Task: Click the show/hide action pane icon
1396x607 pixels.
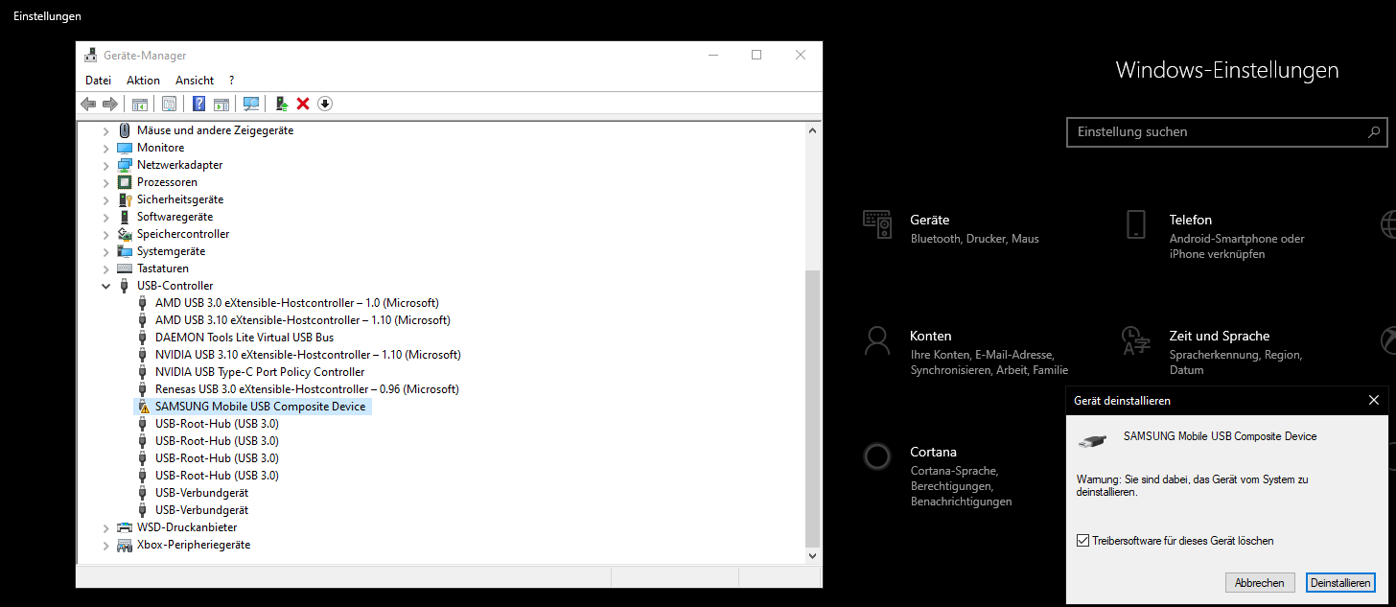Action: tap(221, 104)
